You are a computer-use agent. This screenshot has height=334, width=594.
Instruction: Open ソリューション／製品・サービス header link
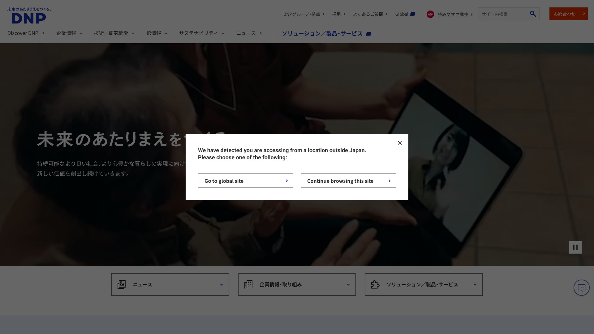[x=326, y=33]
